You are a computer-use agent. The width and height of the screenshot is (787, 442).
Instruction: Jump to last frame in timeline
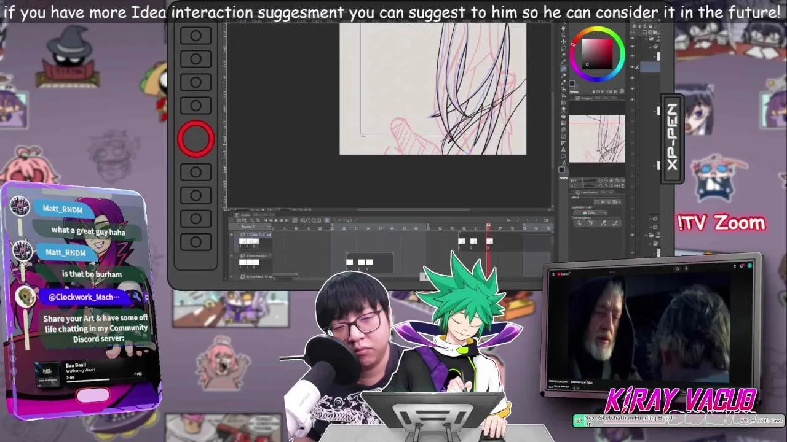pos(287,220)
